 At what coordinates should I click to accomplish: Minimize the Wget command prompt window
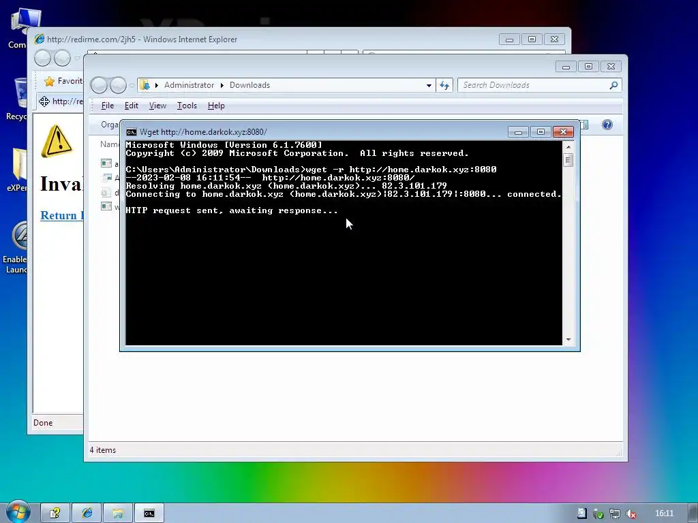518,132
